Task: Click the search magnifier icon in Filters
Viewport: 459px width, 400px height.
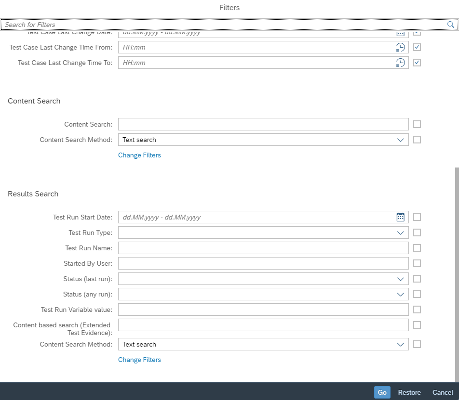Action: [x=450, y=25]
